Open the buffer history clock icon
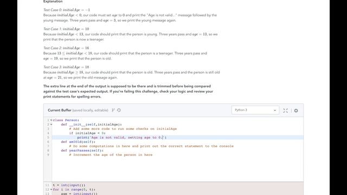The height and width of the screenshot is (195, 347). [119, 110]
